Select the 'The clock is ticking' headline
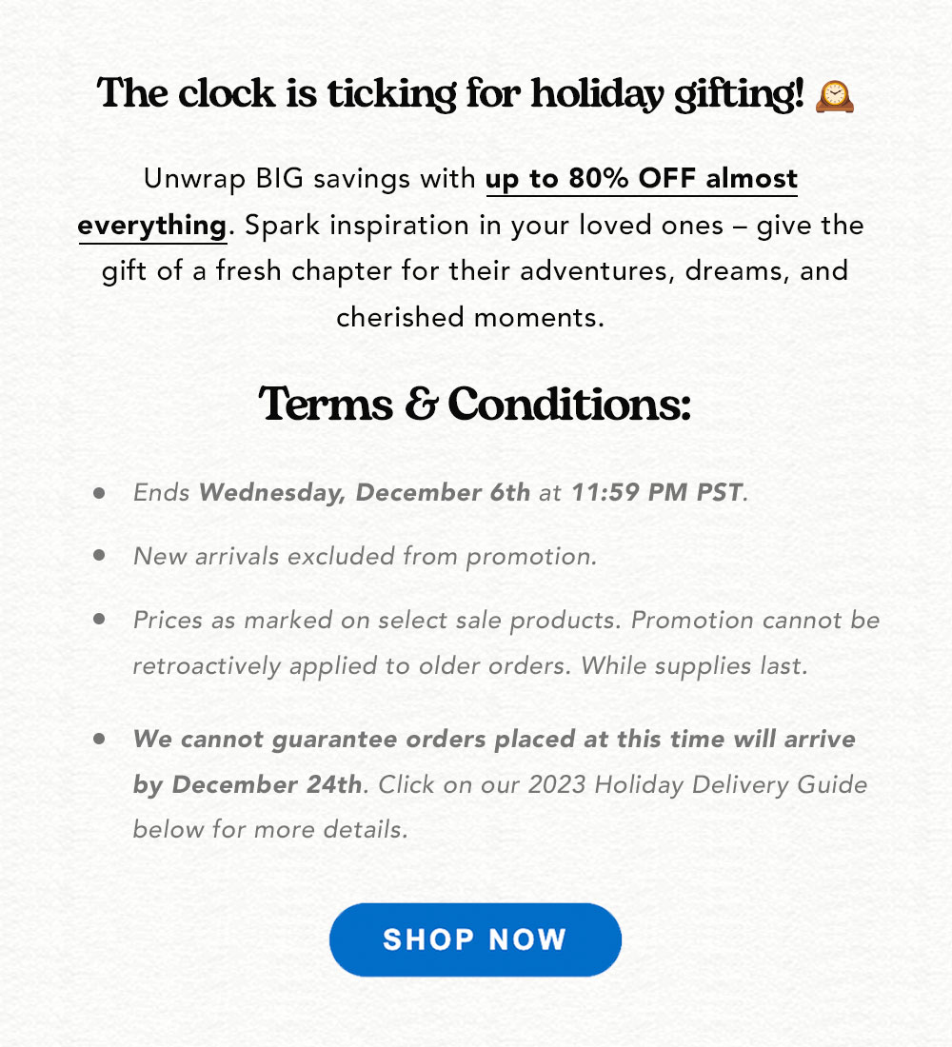 click(449, 93)
